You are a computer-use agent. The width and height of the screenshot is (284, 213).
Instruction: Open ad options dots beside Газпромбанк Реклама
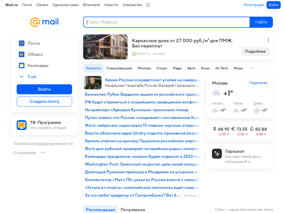[x=199, y=196]
